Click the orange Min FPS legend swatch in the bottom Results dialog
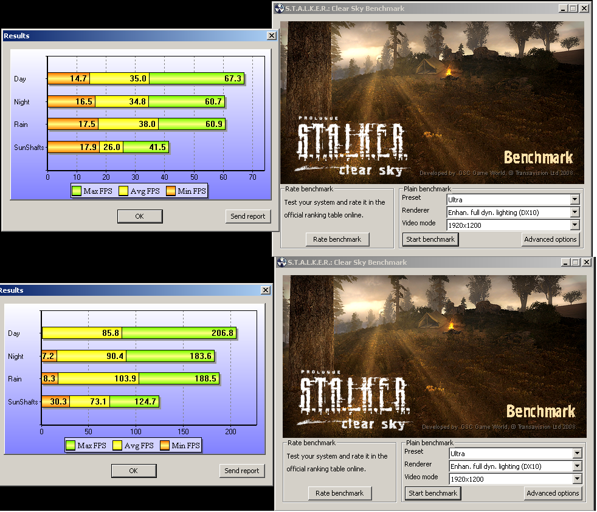 pyautogui.click(x=165, y=445)
